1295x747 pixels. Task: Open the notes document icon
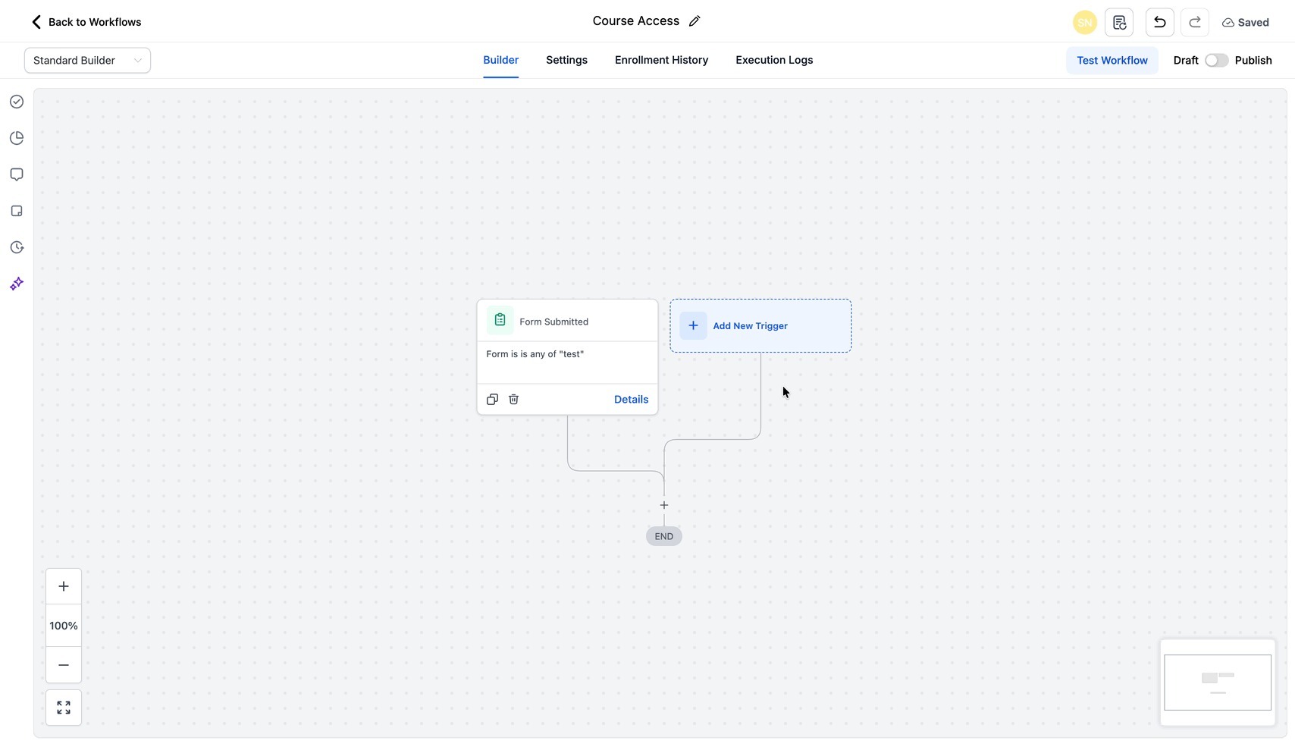coord(1119,22)
